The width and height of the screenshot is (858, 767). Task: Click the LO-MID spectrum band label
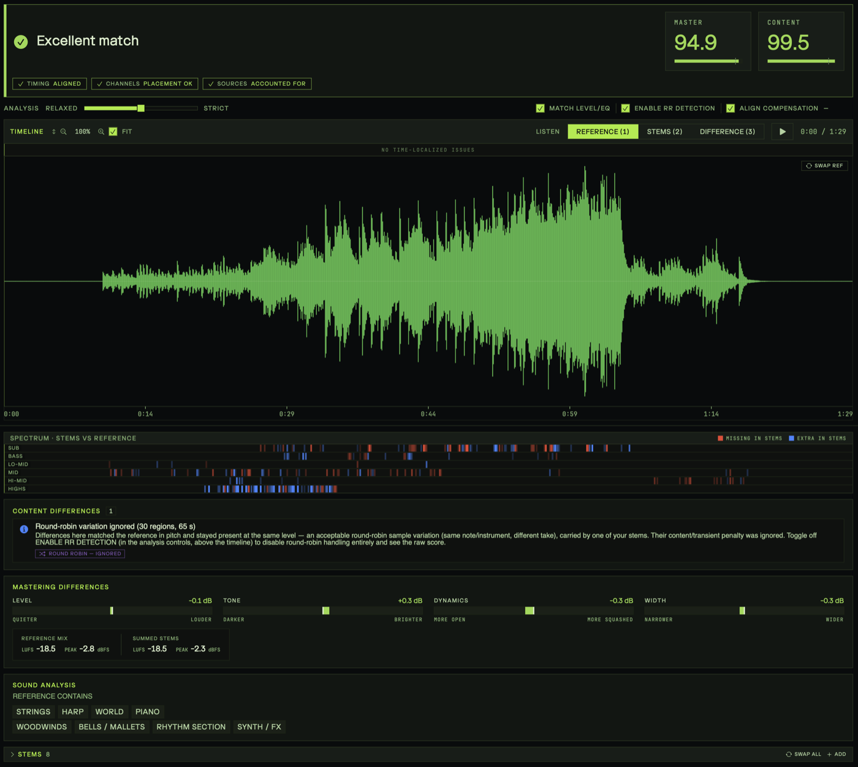click(18, 464)
